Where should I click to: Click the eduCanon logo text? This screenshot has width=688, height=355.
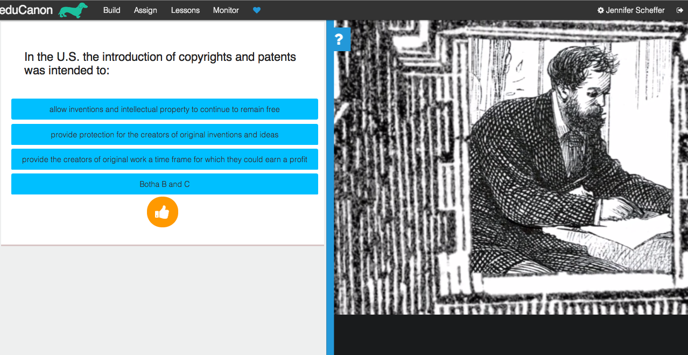click(26, 10)
